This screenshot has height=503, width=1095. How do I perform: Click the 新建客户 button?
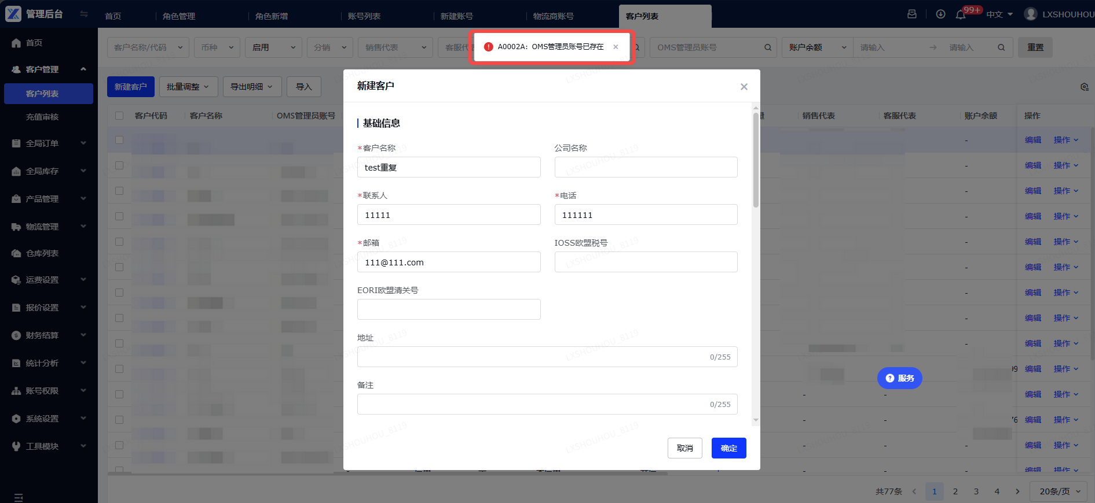pos(131,87)
